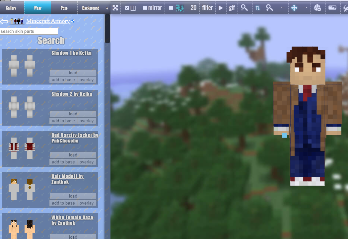Click the skin parts list scrollbar

(107, 29)
